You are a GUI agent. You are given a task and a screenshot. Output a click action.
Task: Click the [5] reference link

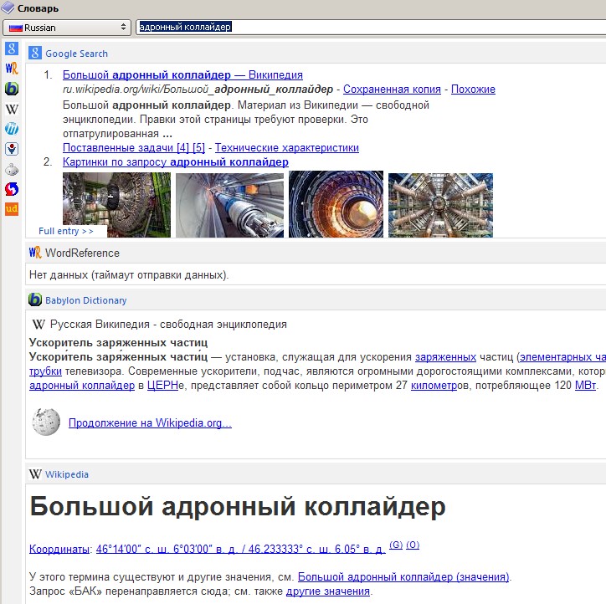pyautogui.click(x=198, y=147)
